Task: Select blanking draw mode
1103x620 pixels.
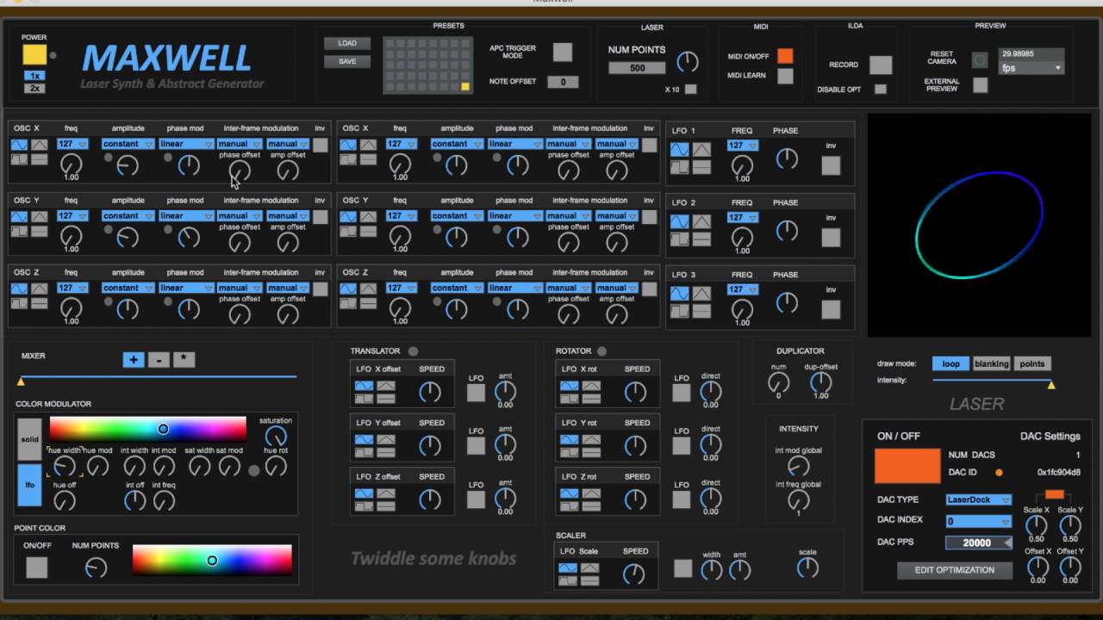Action: 991,363
